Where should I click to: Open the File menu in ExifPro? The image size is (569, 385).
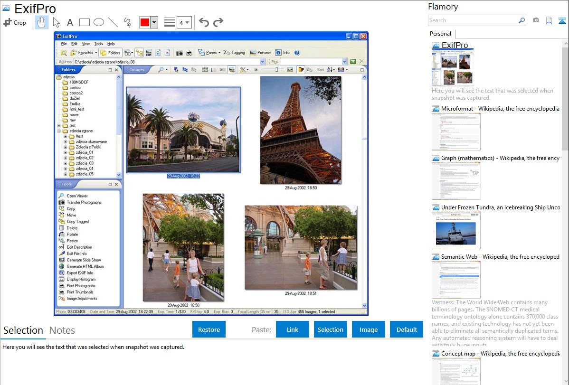click(x=64, y=44)
